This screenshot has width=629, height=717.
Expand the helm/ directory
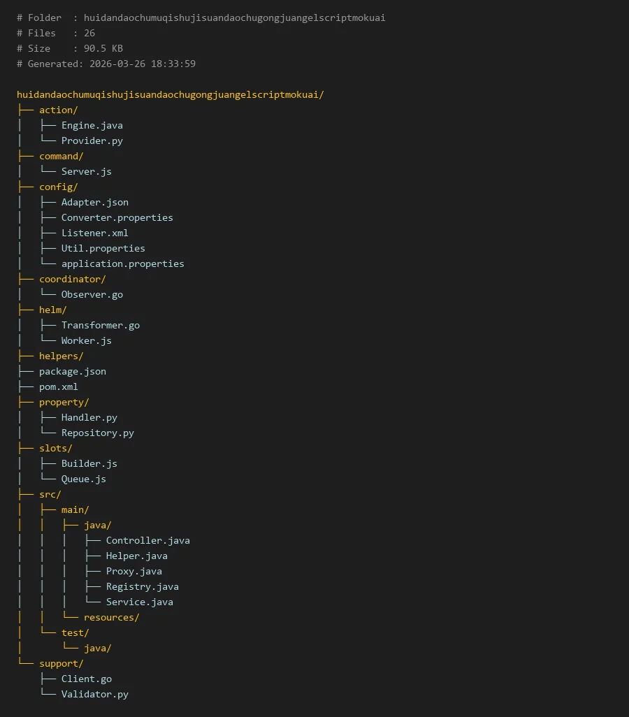(52, 310)
